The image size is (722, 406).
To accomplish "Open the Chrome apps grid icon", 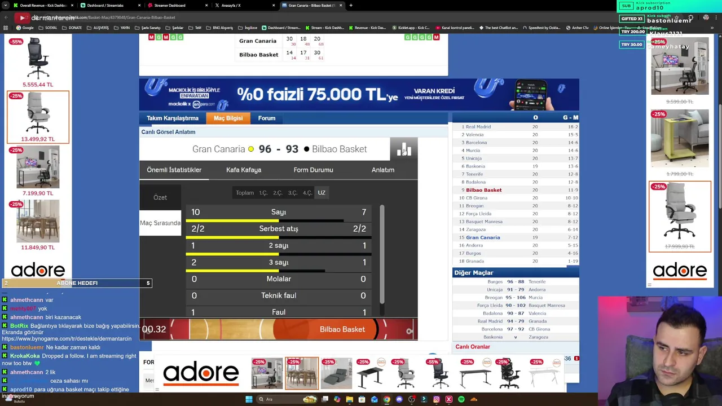I will [6, 28].
